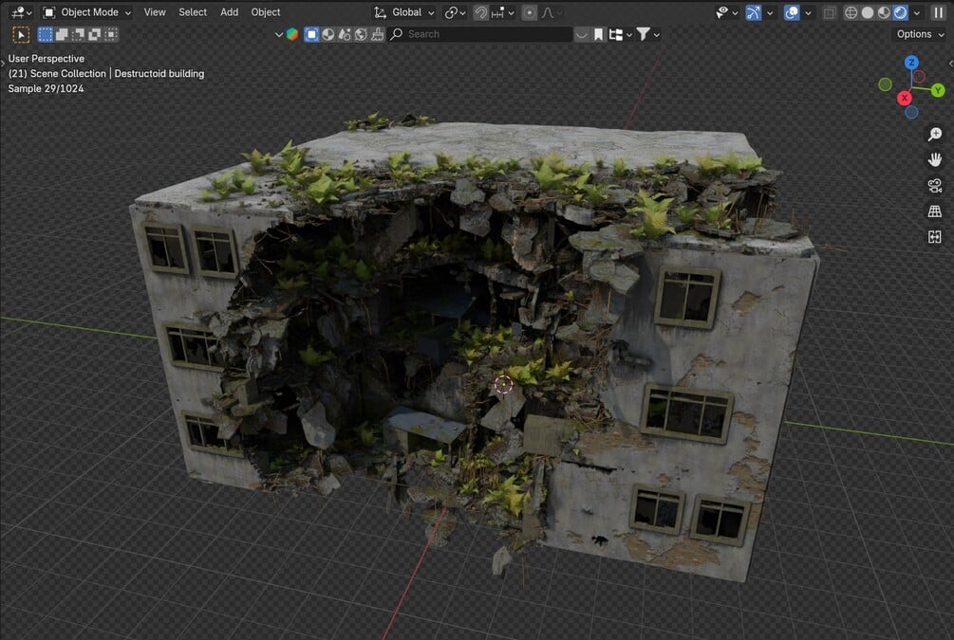Click the dark green negative Y gizmo circle
Image resolution: width=954 pixels, height=640 pixels.
pos(886,84)
